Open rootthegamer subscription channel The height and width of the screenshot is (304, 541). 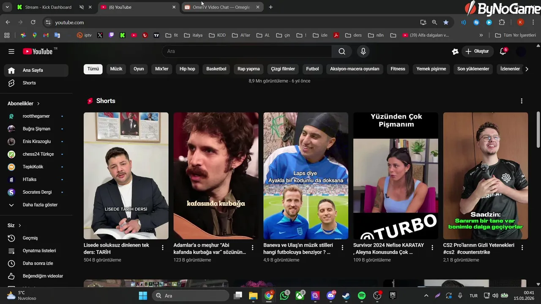pos(36,116)
